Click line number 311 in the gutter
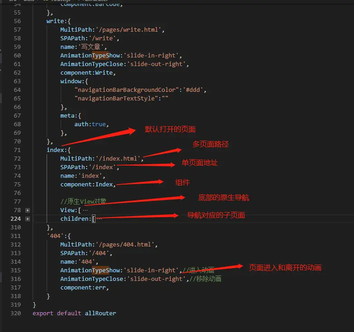354x332 pixels. point(15,236)
